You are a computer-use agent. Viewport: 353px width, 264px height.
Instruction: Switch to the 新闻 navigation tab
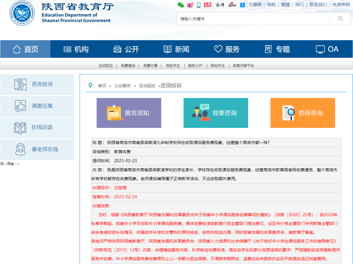[177, 49]
